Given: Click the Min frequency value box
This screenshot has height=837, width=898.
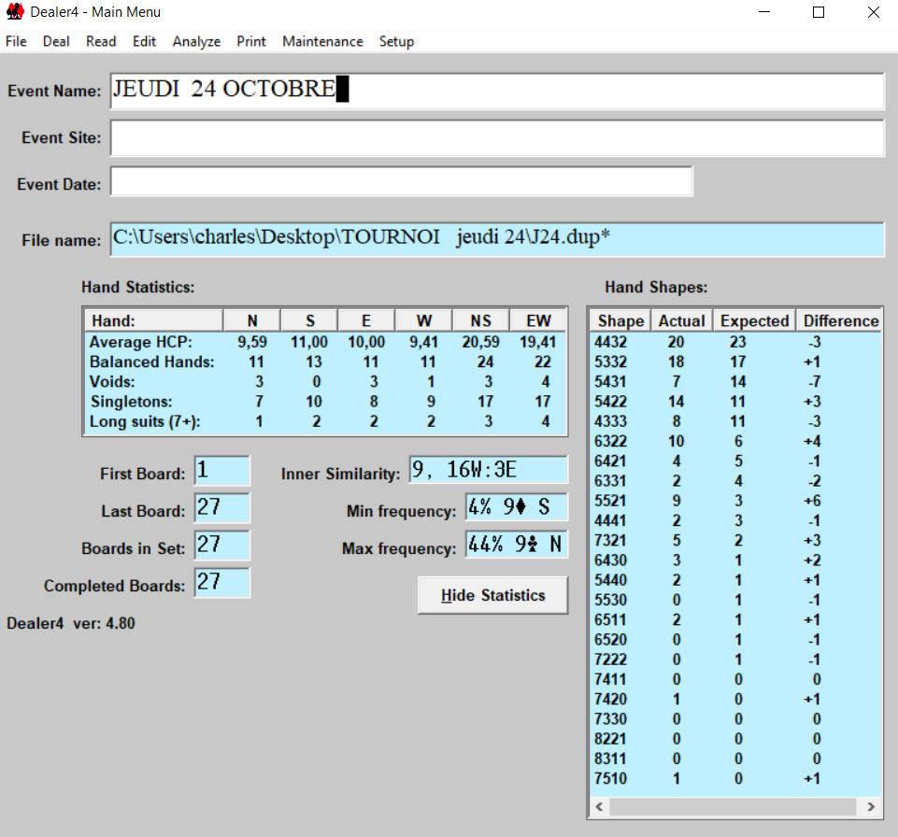Looking at the screenshot, I should [x=516, y=507].
